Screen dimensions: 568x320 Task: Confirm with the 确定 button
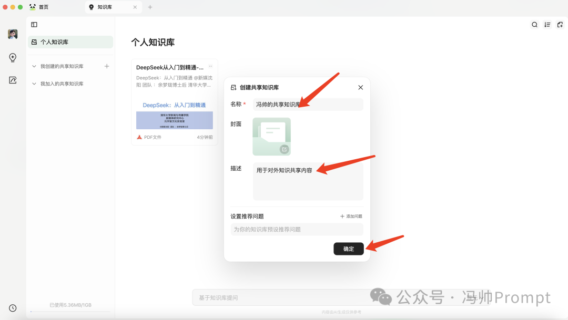[349, 249]
